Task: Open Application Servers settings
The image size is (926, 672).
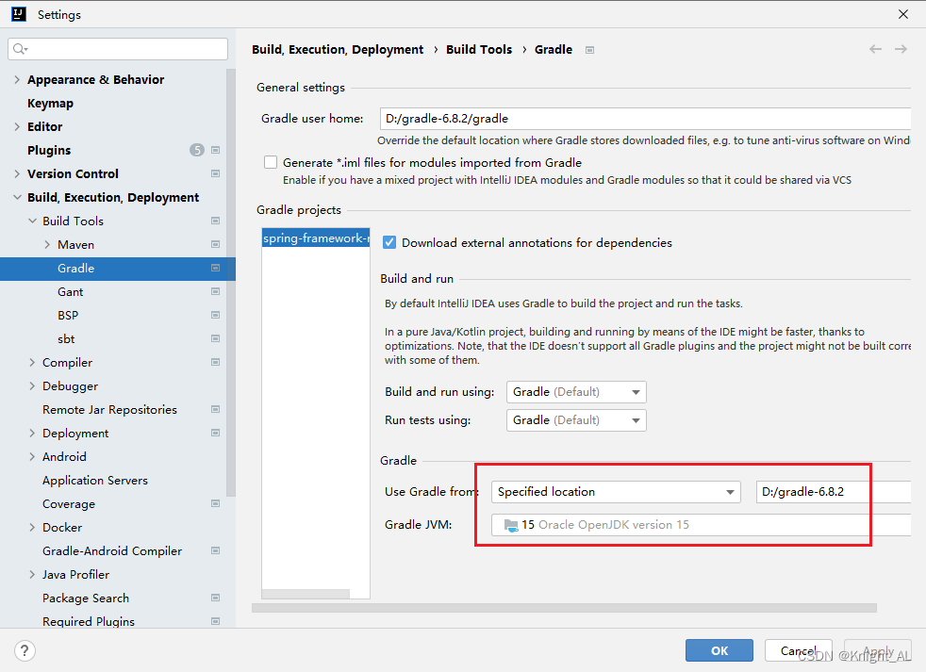Action: tap(95, 481)
